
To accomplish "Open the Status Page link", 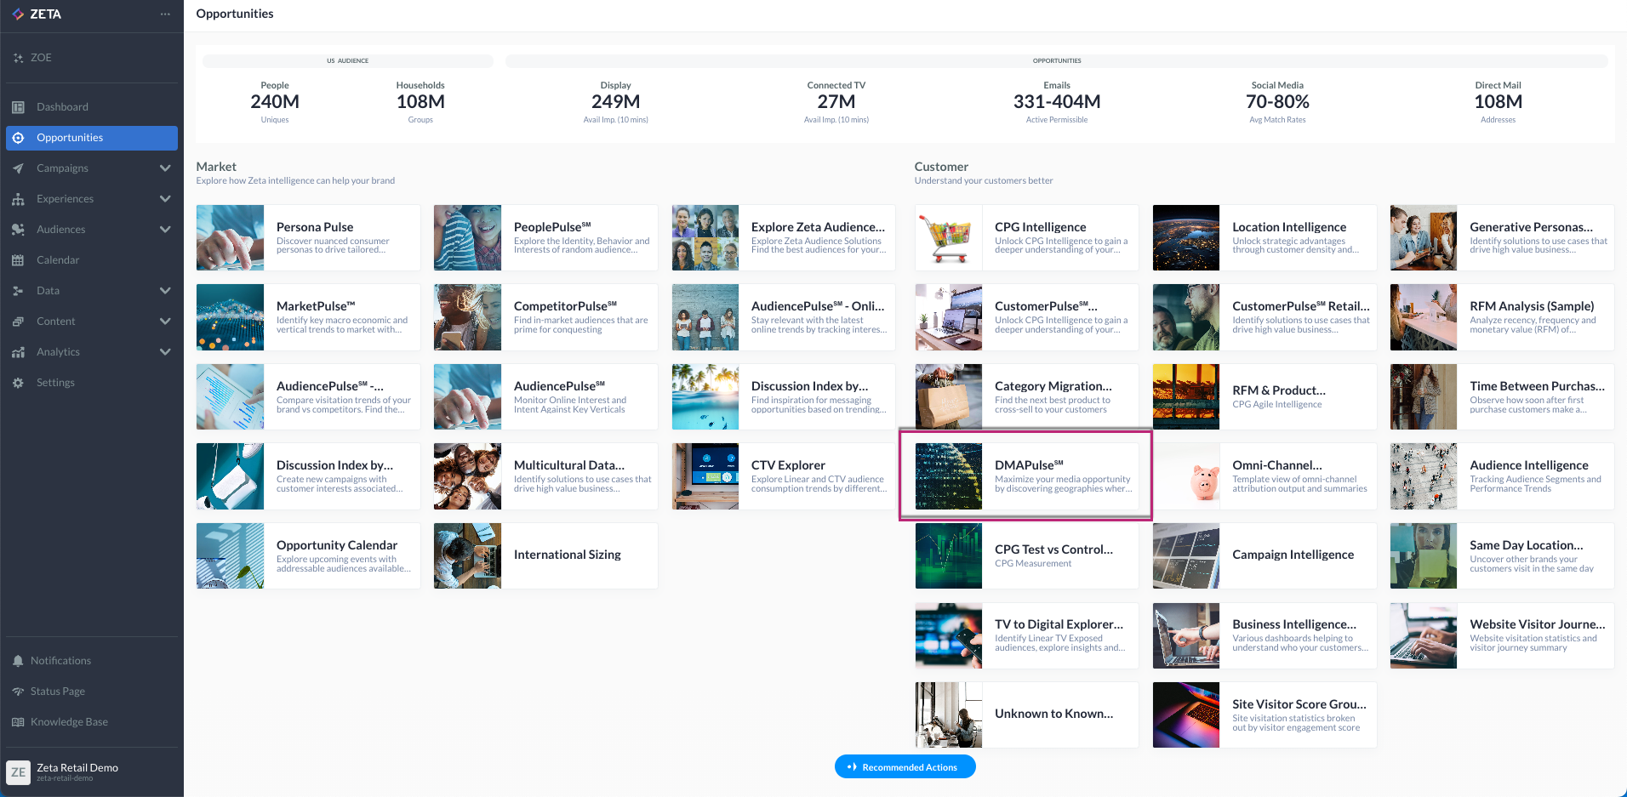I will [92, 692].
